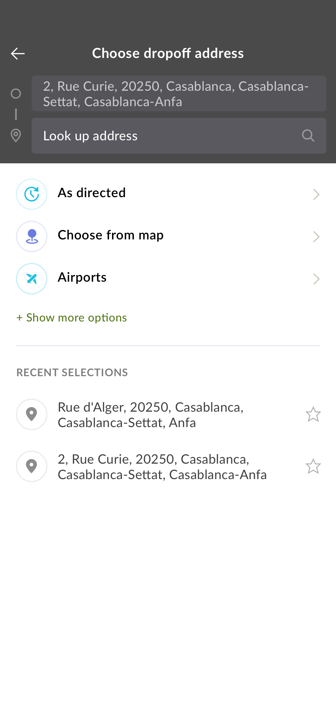Focus the Look up address field
The image size is (336, 728).
pyautogui.click(x=179, y=136)
